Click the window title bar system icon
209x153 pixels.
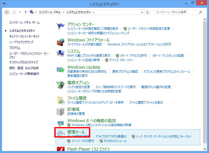pyautogui.click(x=5, y=4)
